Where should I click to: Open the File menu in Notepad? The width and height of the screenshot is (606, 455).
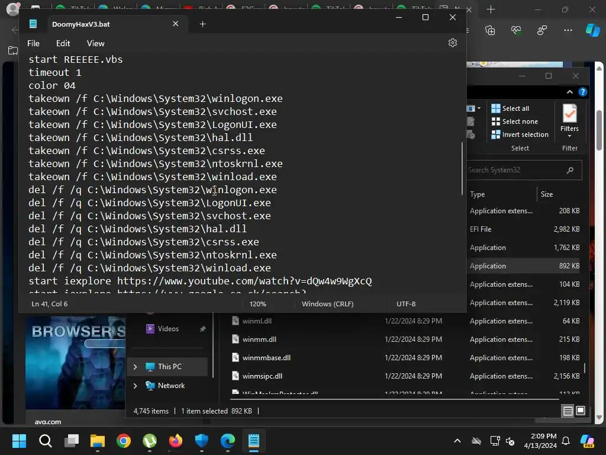pyautogui.click(x=33, y=43)
